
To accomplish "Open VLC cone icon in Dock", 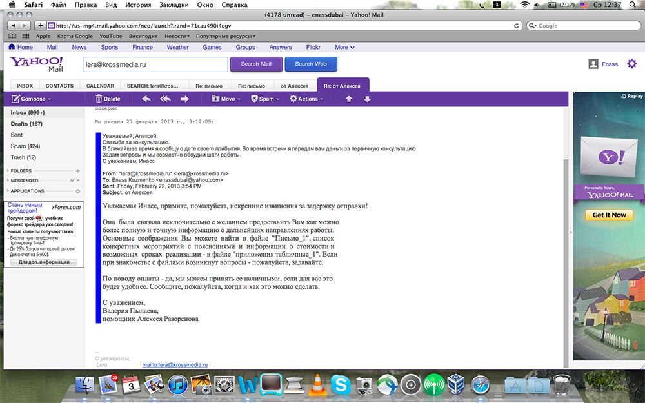I will click(317, 384).
